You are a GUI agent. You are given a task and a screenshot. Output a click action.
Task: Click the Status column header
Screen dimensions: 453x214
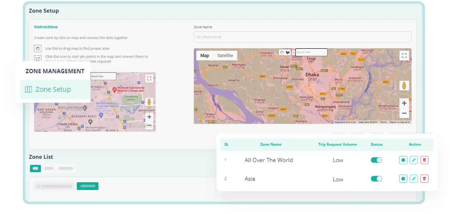pos(376,145)
